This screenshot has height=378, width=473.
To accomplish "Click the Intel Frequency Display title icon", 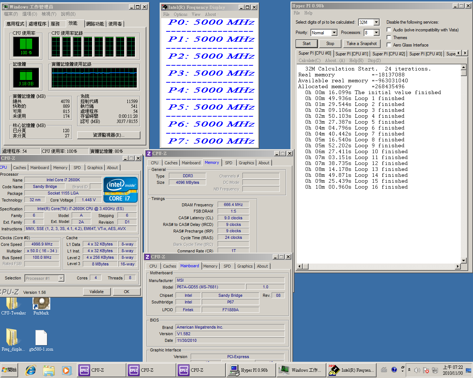I will 165,7.
